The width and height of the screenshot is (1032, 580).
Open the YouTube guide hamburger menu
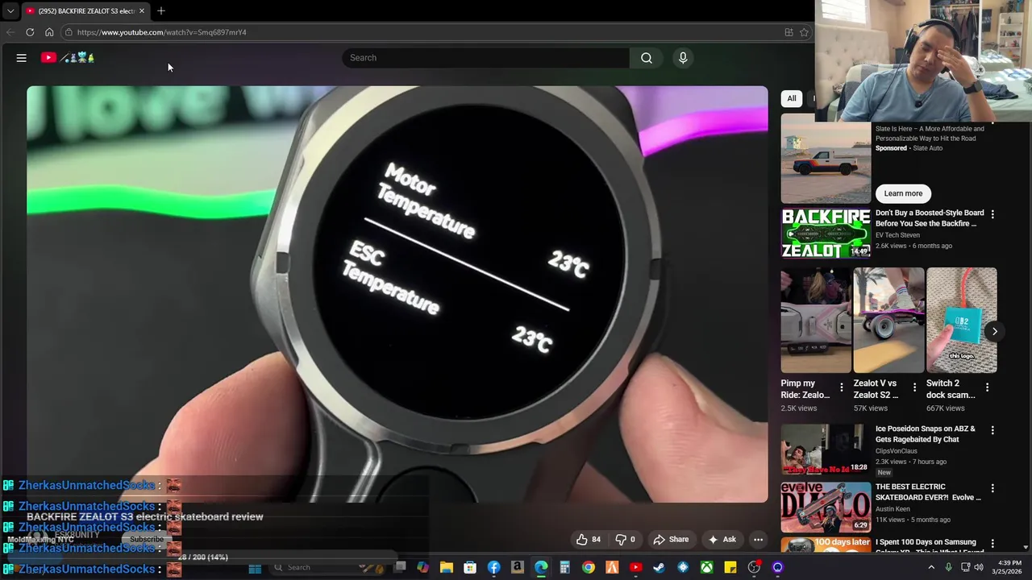(22, 58)
